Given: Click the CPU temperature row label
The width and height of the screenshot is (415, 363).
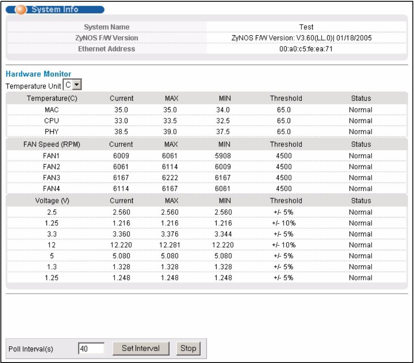Looking at the screenshot, I should [52, 121].
